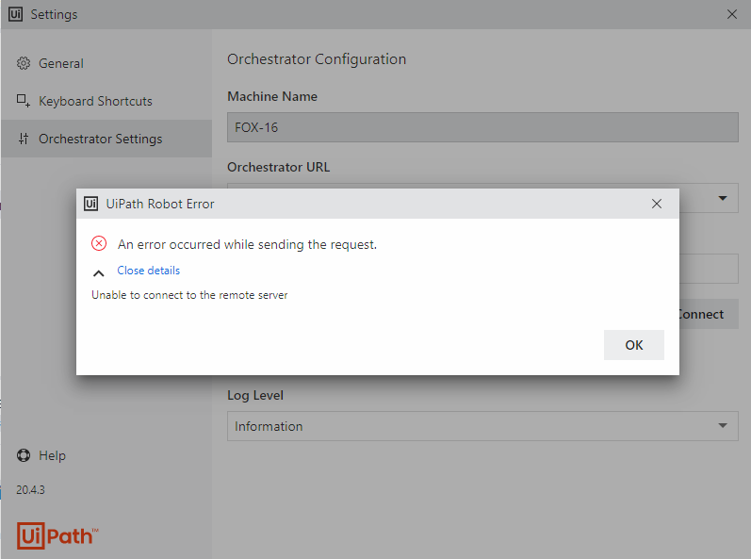This screenshot has width=751, height=559.
Task: Open the General settings tab
Action: [x=61, y=63]
